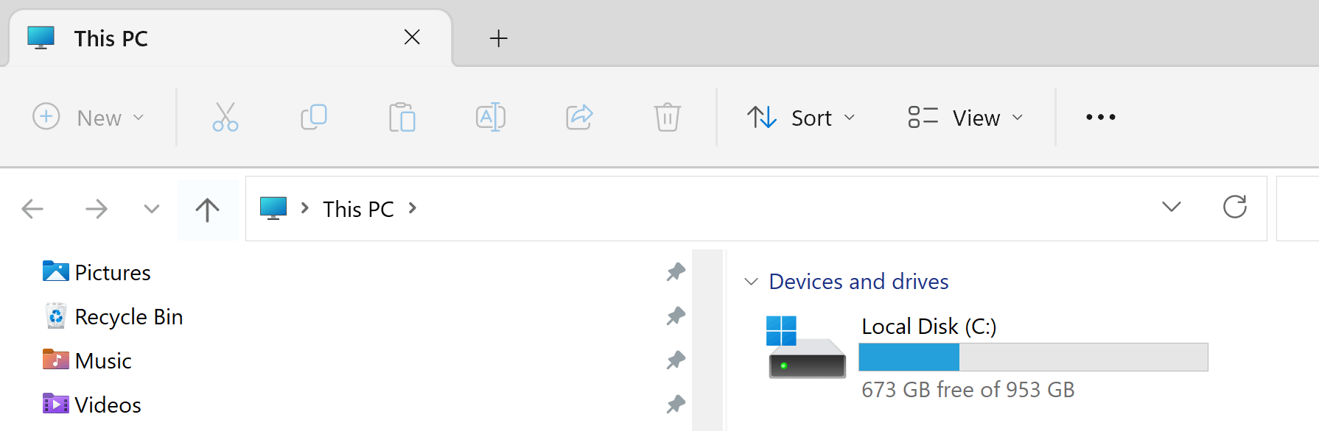The height and width of the screenshot is (431, 1319).
Task: Collapse the Devices and drives group
Action: click(751, 282)
